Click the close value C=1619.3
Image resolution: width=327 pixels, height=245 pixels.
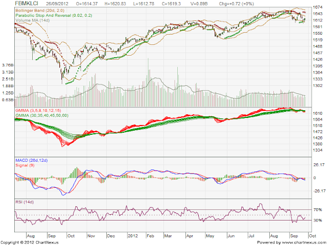click(171, 4)
